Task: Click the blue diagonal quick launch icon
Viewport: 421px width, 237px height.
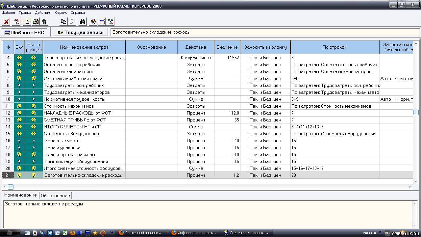Action: pos(42,233)
